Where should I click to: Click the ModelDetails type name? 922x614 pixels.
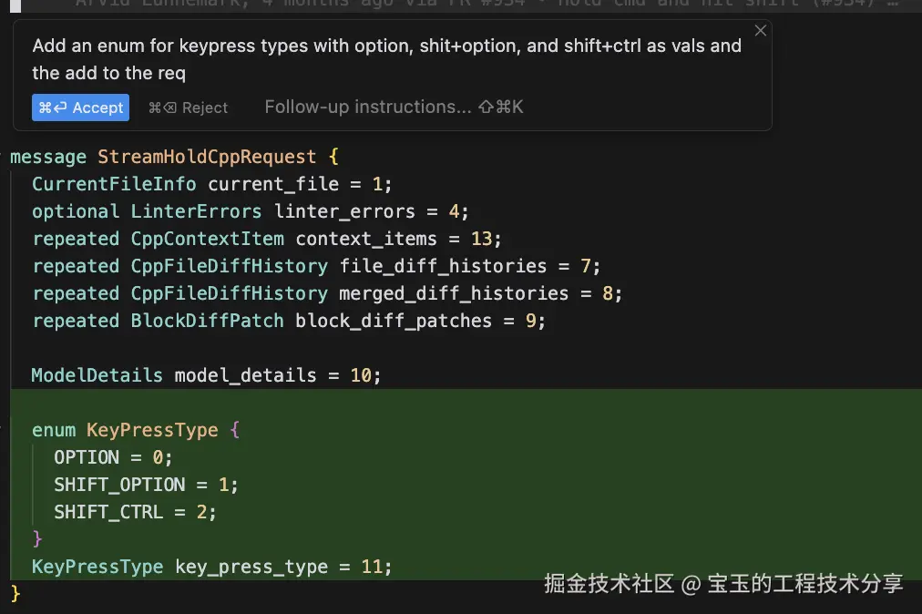point(97,375)
